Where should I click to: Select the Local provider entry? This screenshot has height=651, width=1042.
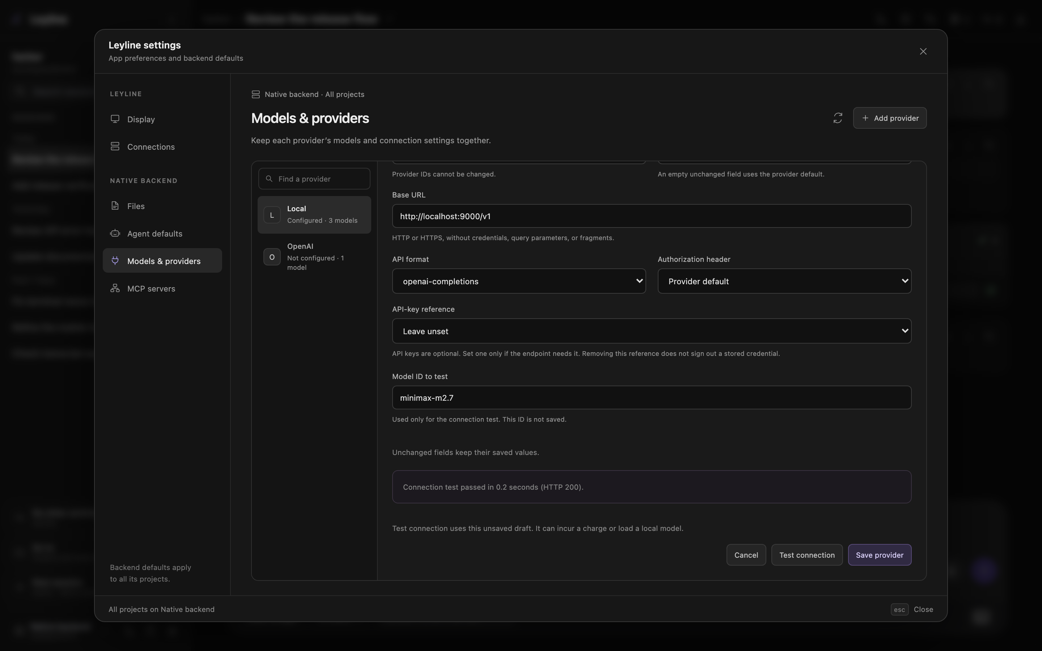pos(314,215)
